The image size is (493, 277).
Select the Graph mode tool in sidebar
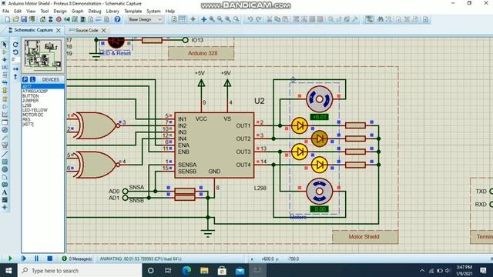[x=5, y=115]
